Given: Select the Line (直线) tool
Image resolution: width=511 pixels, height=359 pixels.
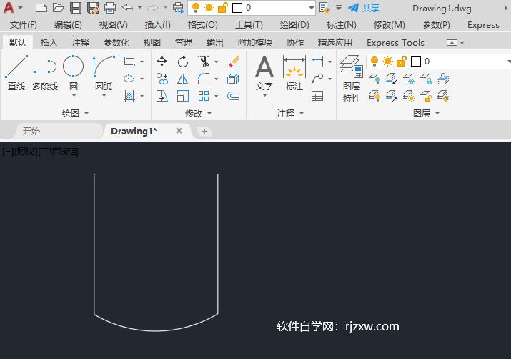Looking at the screenshot, I should pyautogui.click(x=16, y=73).
